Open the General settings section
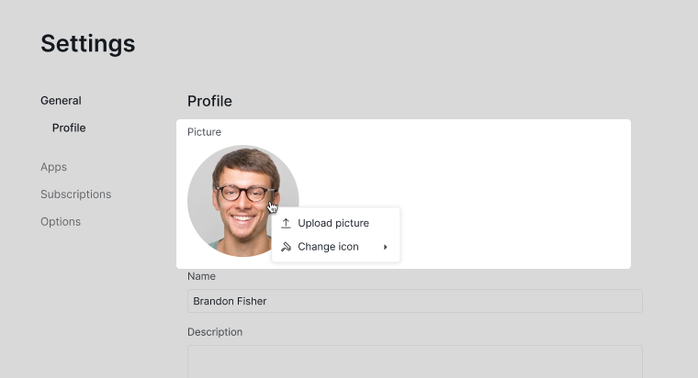 [61, 101]
